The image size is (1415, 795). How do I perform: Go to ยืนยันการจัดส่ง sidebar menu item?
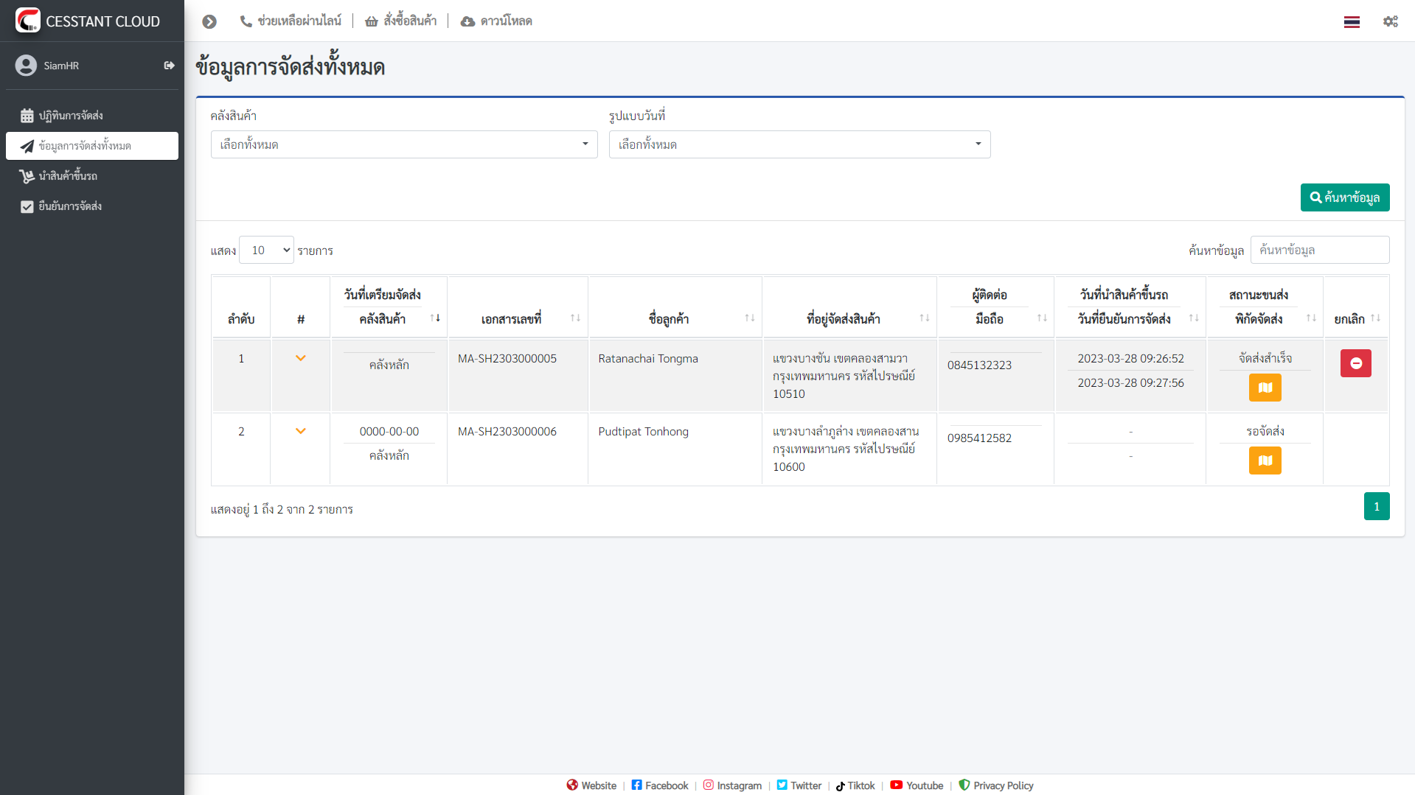point(70,206)
